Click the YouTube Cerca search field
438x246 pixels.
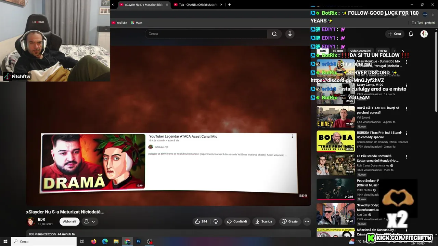tap(206, 34)
